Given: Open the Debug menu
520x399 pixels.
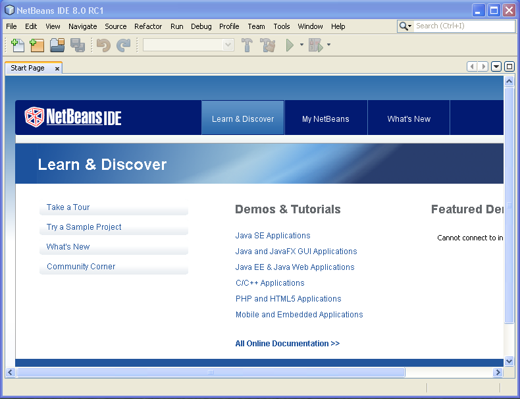Looking at the screenshot, I should click(201, 26).
